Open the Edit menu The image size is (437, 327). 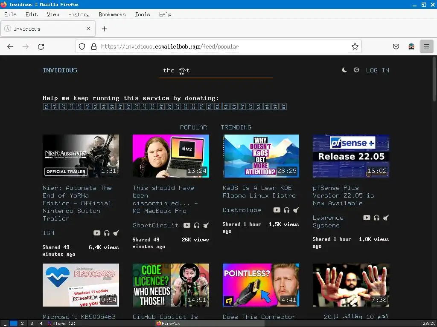pos(32,14)
